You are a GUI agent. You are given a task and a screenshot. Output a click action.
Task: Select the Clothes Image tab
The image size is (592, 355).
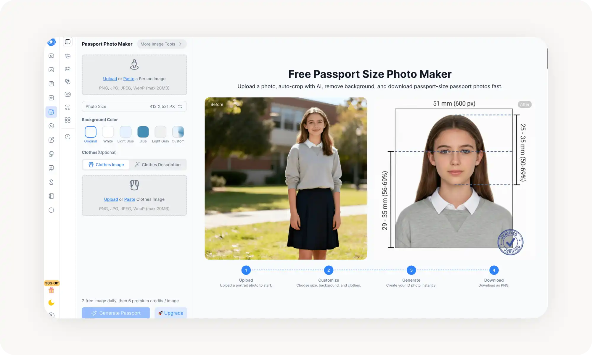point(106,164)
